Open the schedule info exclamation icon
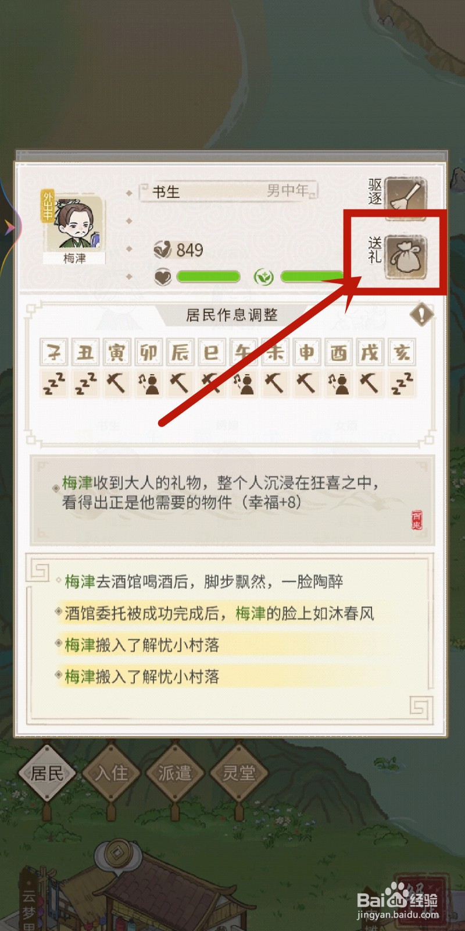This screenshot has height=931, width=465. 421,315
